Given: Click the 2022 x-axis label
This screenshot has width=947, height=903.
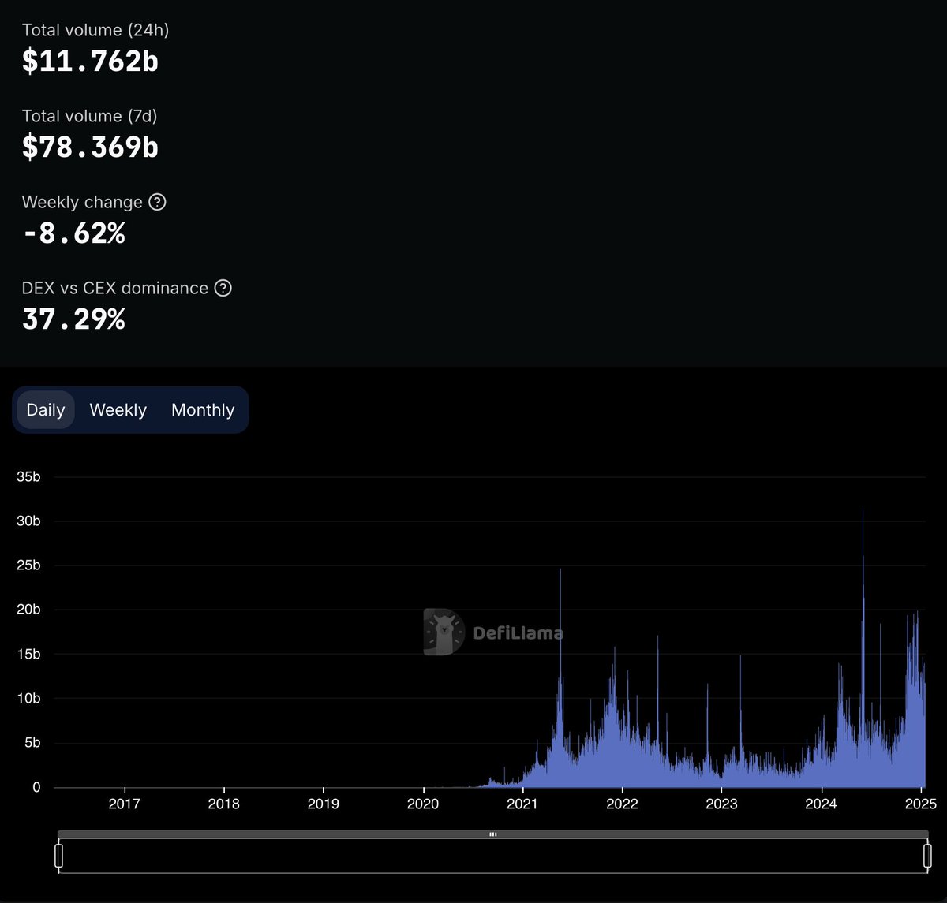Looking at the screenshot, I should [622, 804].
